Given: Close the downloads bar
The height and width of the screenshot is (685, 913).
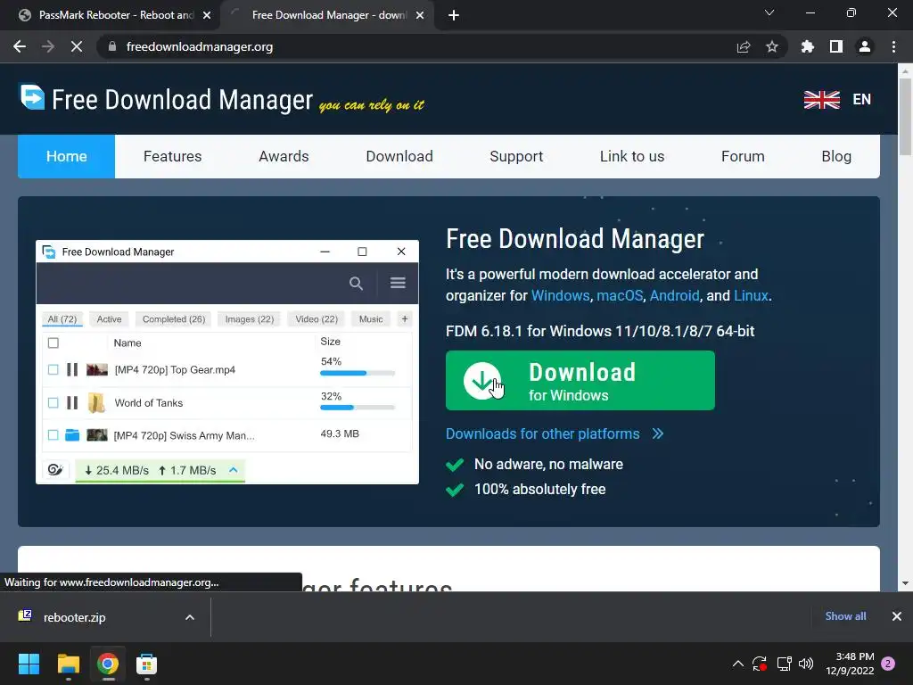Looking at the screenshot, I should tap(897, 616).
